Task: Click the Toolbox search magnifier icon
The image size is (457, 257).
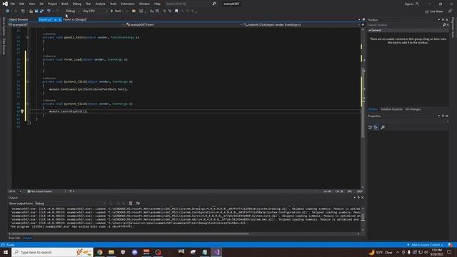Action: coord(444,25)
